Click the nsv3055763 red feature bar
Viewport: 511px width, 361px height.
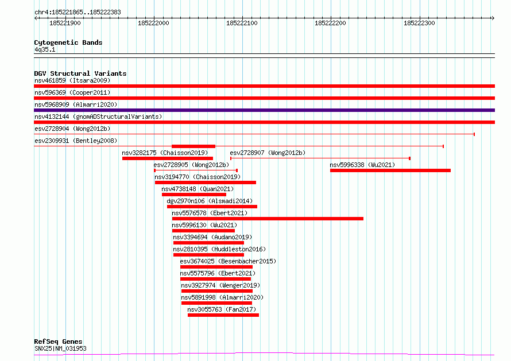[223, 315]
